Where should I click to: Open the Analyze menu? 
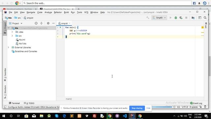48,12
